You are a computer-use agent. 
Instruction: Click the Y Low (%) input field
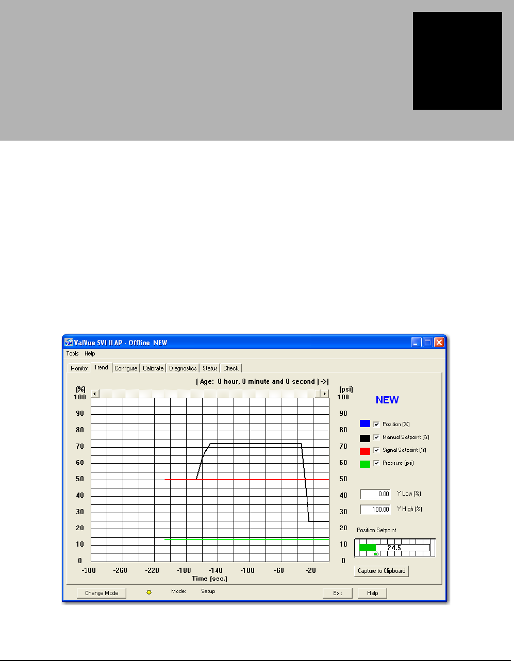coord(375,494)
